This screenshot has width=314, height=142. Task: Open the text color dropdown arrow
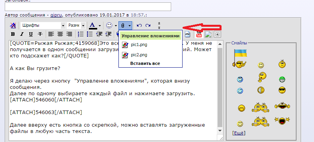pos(100,26)
